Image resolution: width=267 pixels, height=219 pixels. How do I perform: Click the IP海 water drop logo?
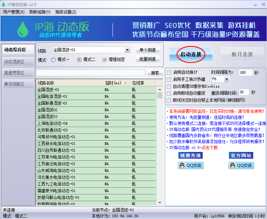[23, 29]
